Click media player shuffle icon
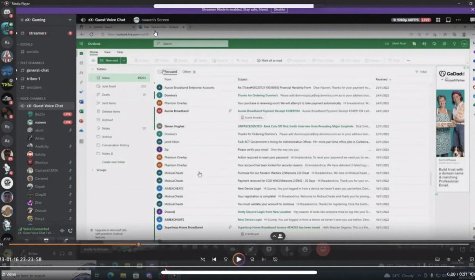This screenshot has width=475, height=280. click(203, 259)
